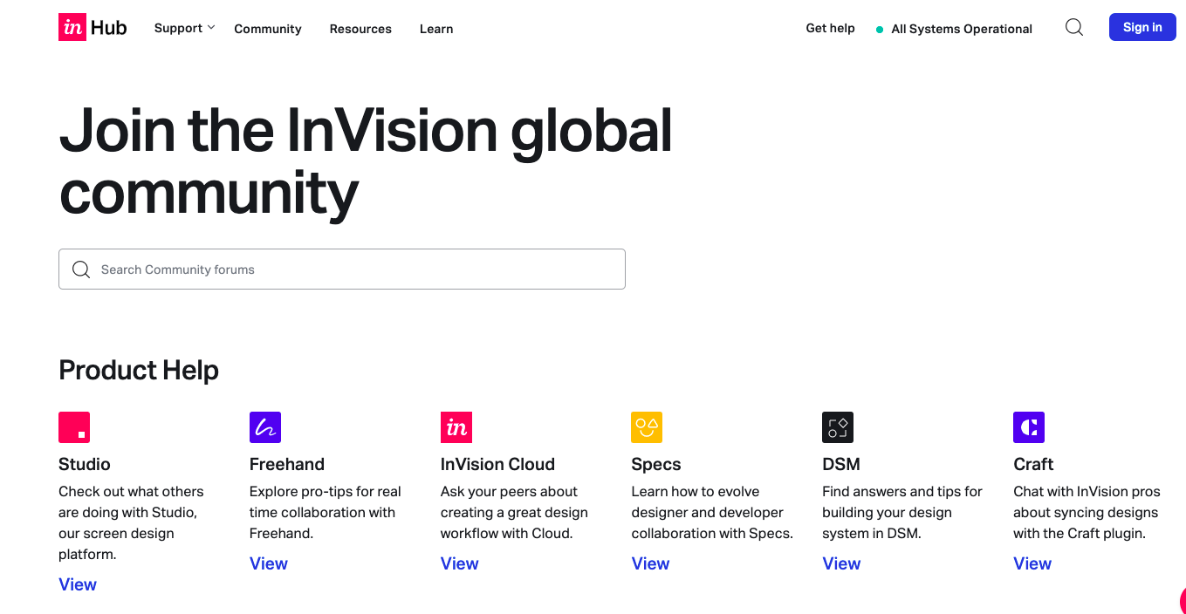Click inside the Search Community forums field
The width and height of the screenshot is (1186, 614).
341,269
